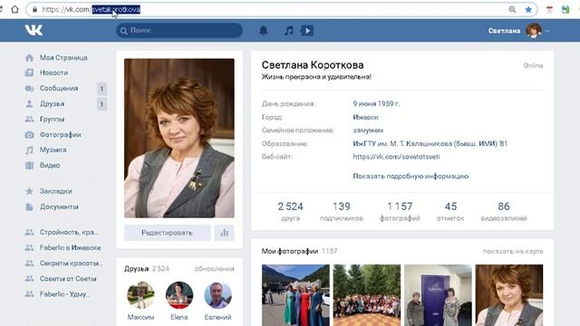Click the search magnifier in Поиск field

click(124, 31)
